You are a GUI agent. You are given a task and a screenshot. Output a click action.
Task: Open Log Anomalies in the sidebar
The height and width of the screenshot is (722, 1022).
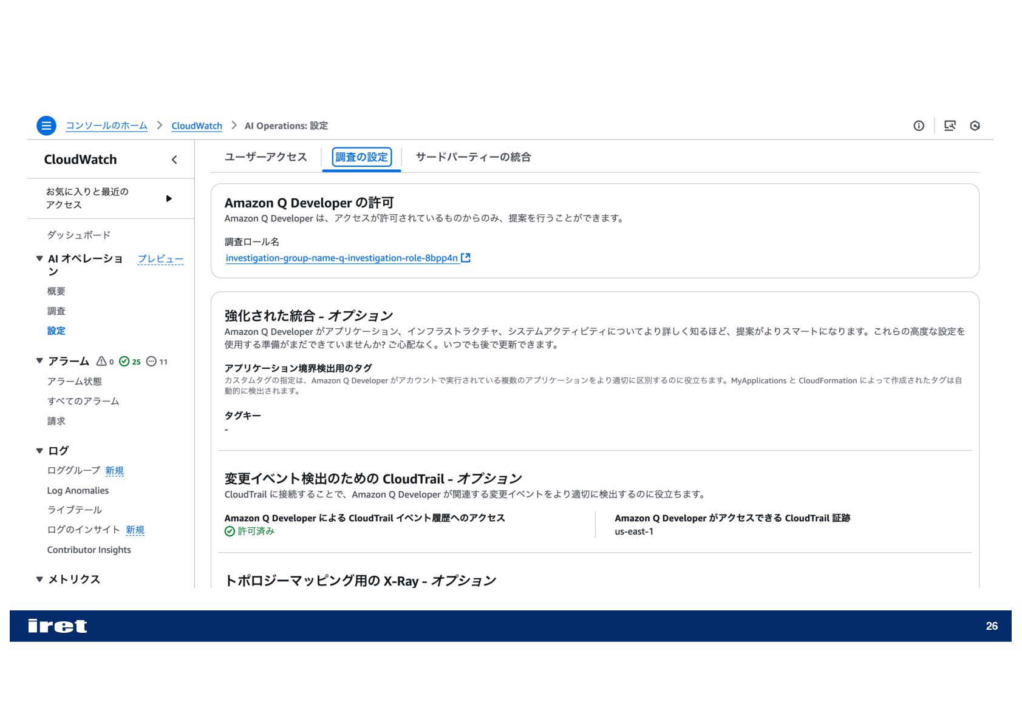(78, 490)
